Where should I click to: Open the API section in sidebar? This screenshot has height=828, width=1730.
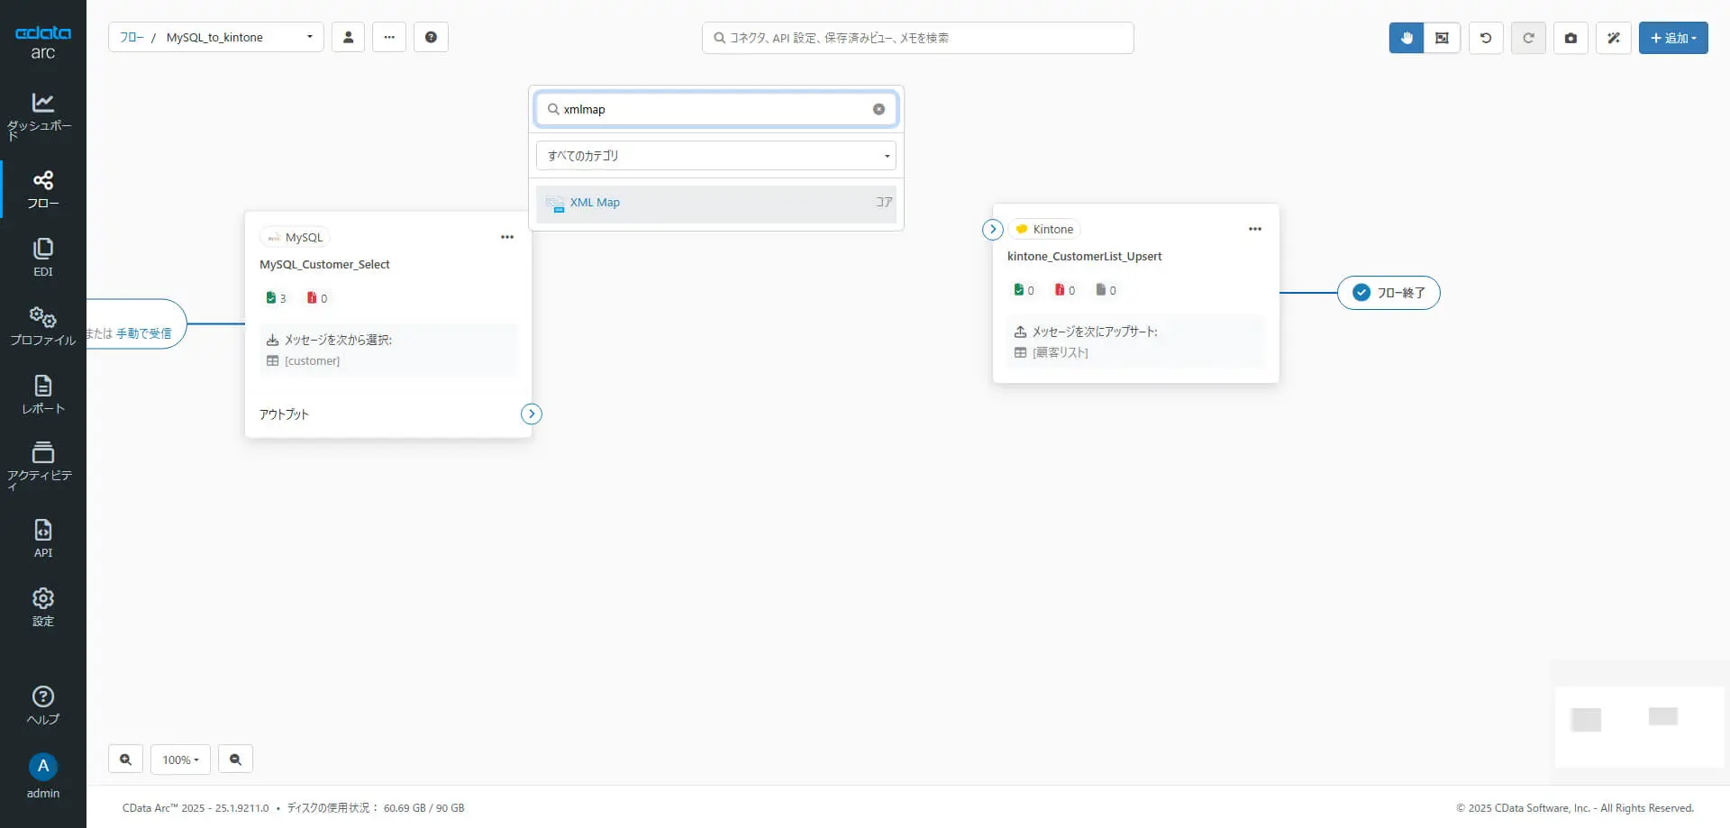pos(43,538)
